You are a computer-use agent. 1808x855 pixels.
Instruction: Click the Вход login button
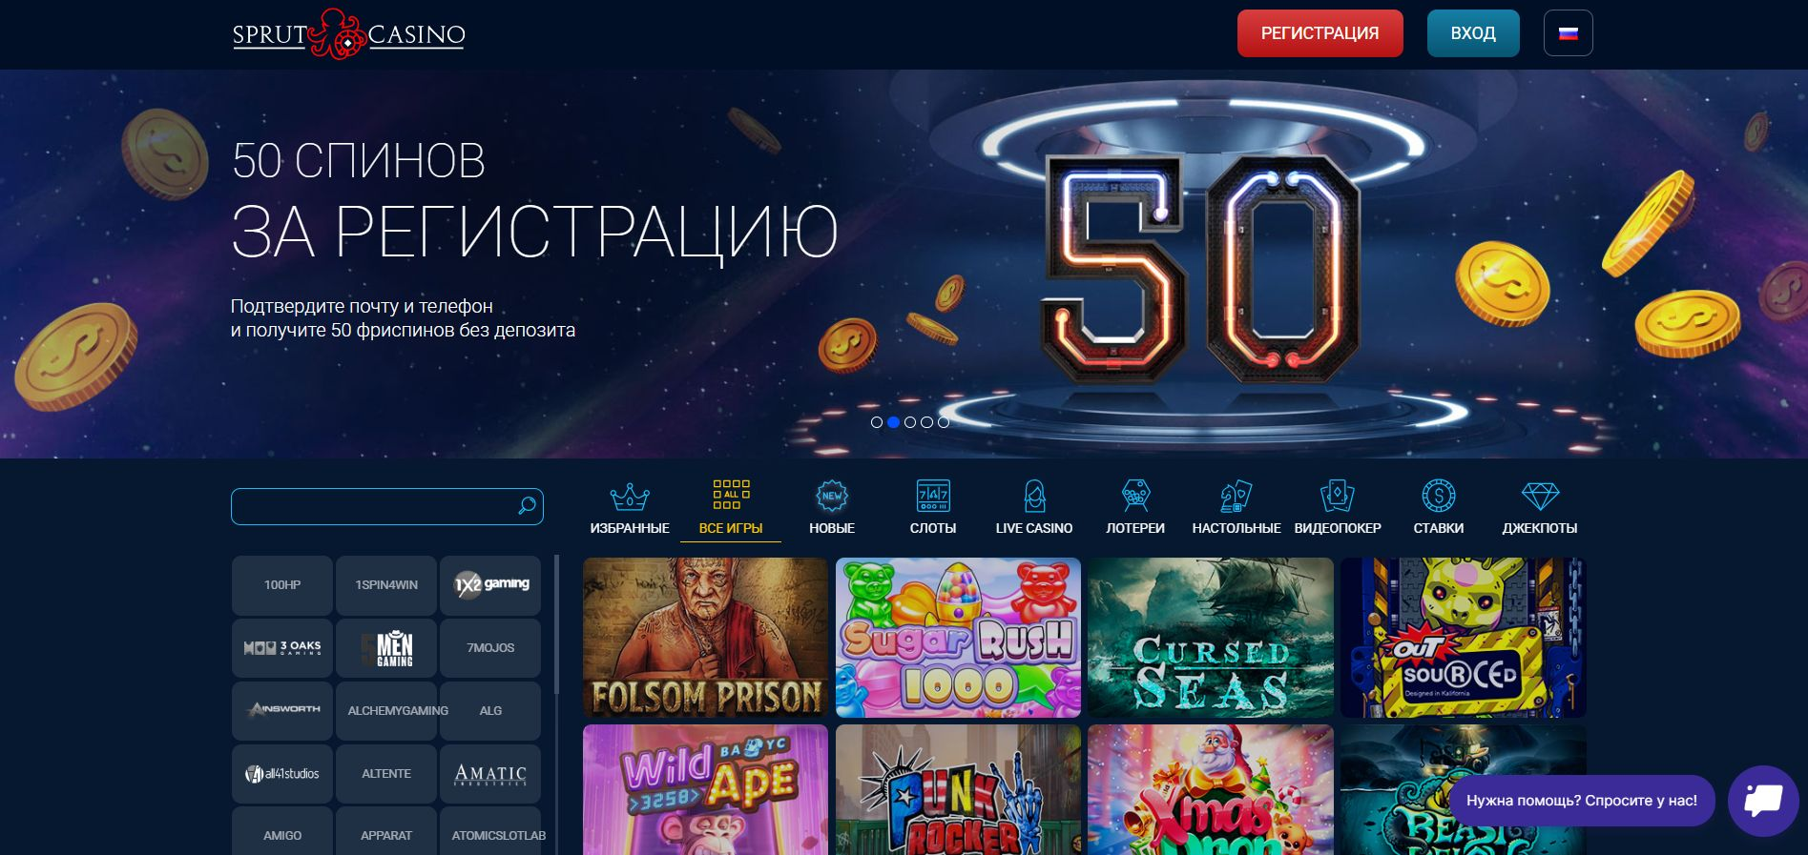(x=1473, y=33)
